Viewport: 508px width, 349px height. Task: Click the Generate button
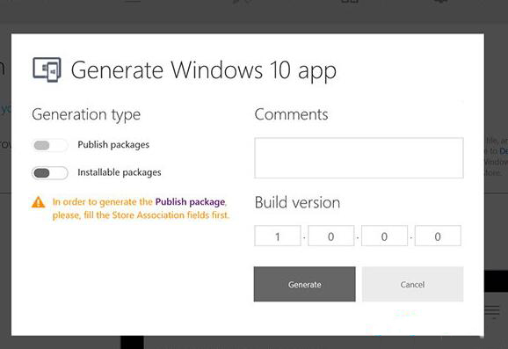(305, 284)
